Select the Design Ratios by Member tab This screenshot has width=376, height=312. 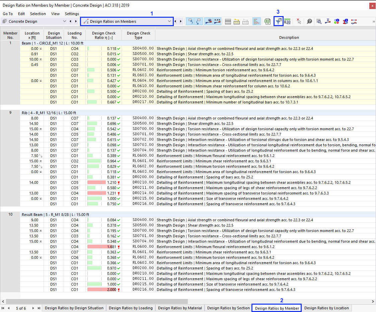(x=277, y=308)
